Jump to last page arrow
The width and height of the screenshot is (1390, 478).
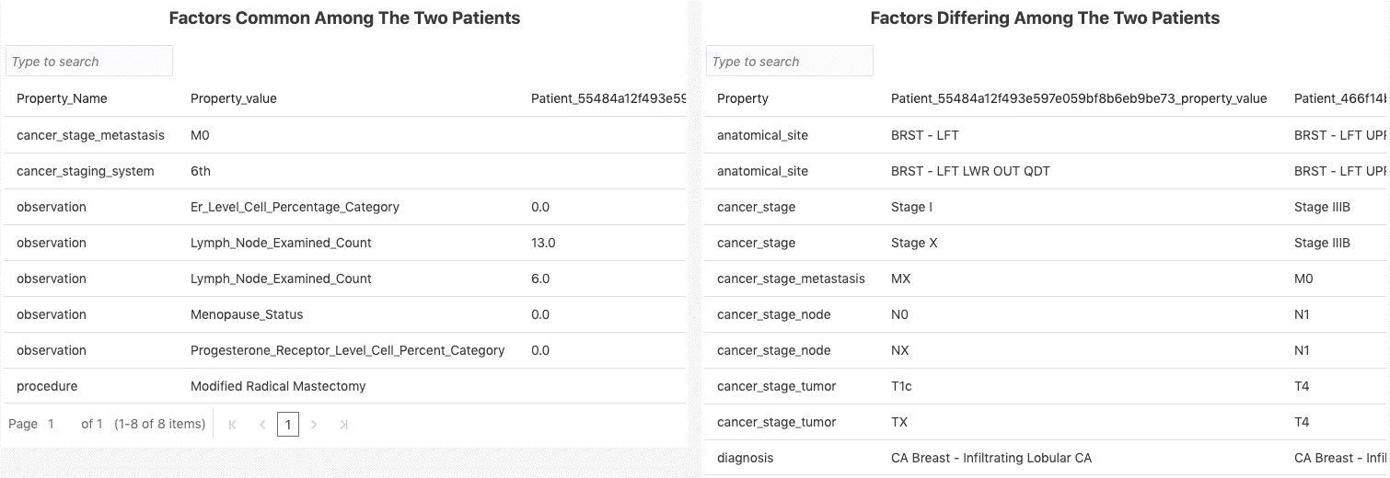coord(343,425)
